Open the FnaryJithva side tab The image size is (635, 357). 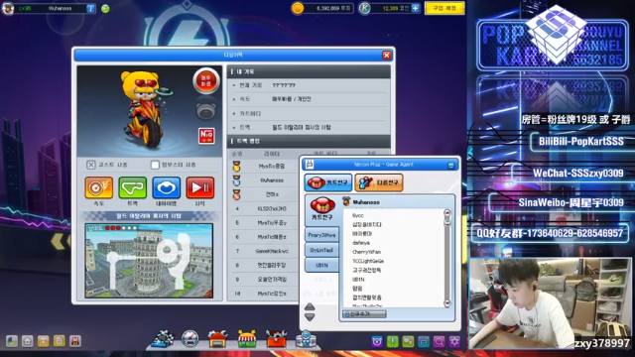321,235
